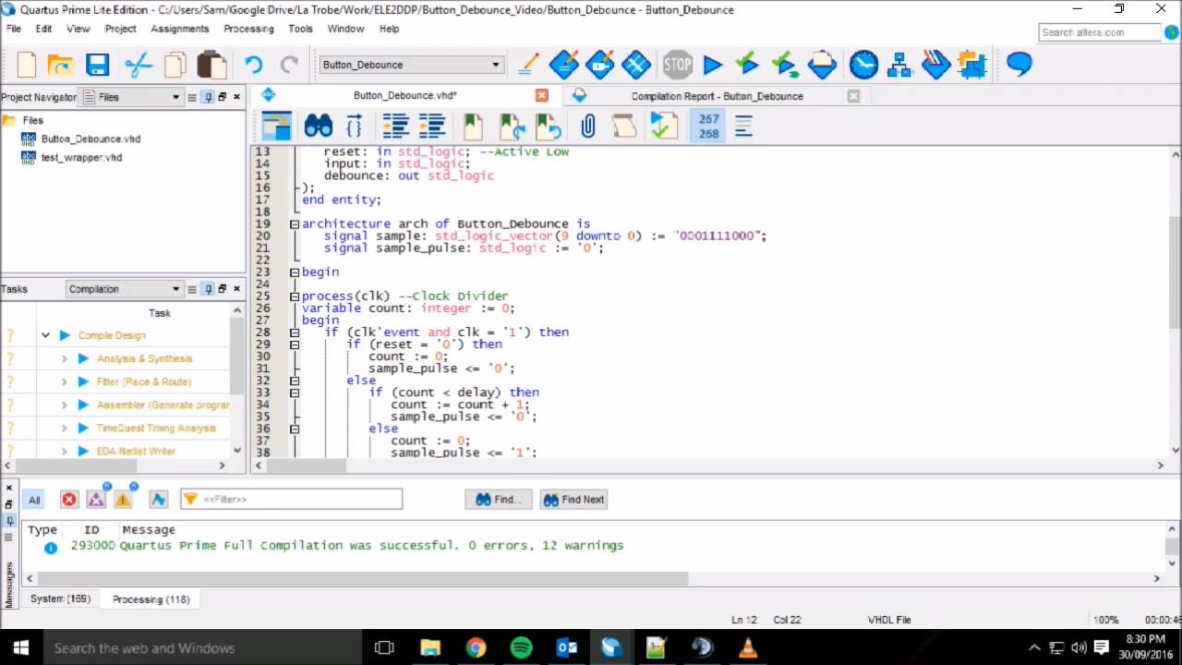Toggle warning messages orange triangle filter

coord(124,500)
